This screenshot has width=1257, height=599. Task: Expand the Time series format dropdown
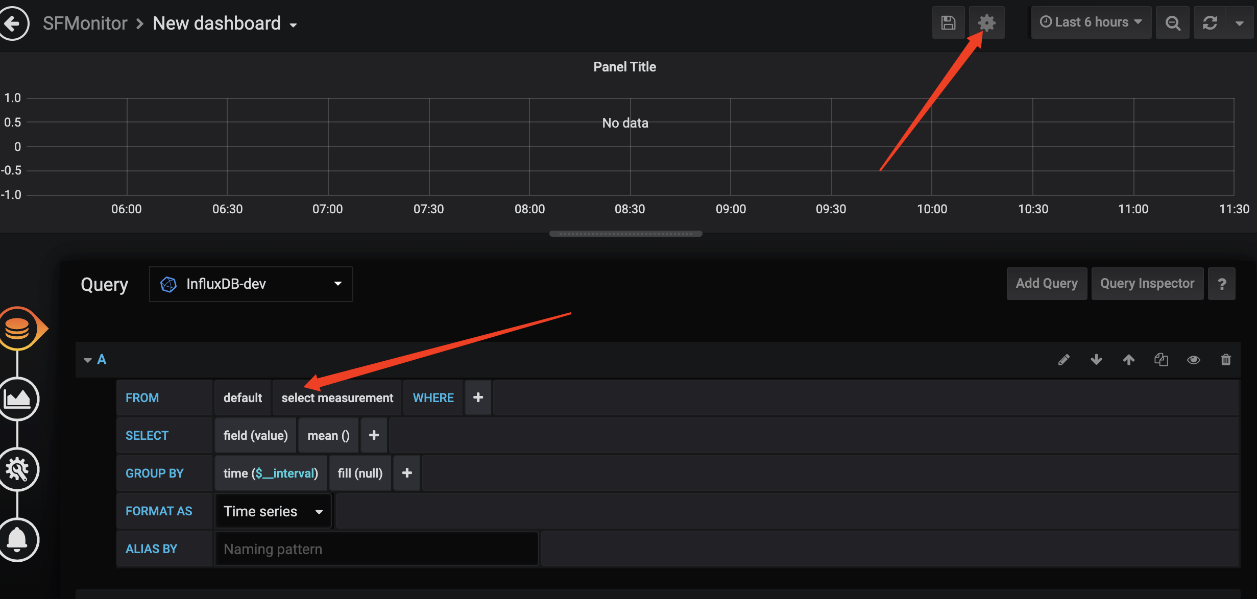click(x=273, y=511)
